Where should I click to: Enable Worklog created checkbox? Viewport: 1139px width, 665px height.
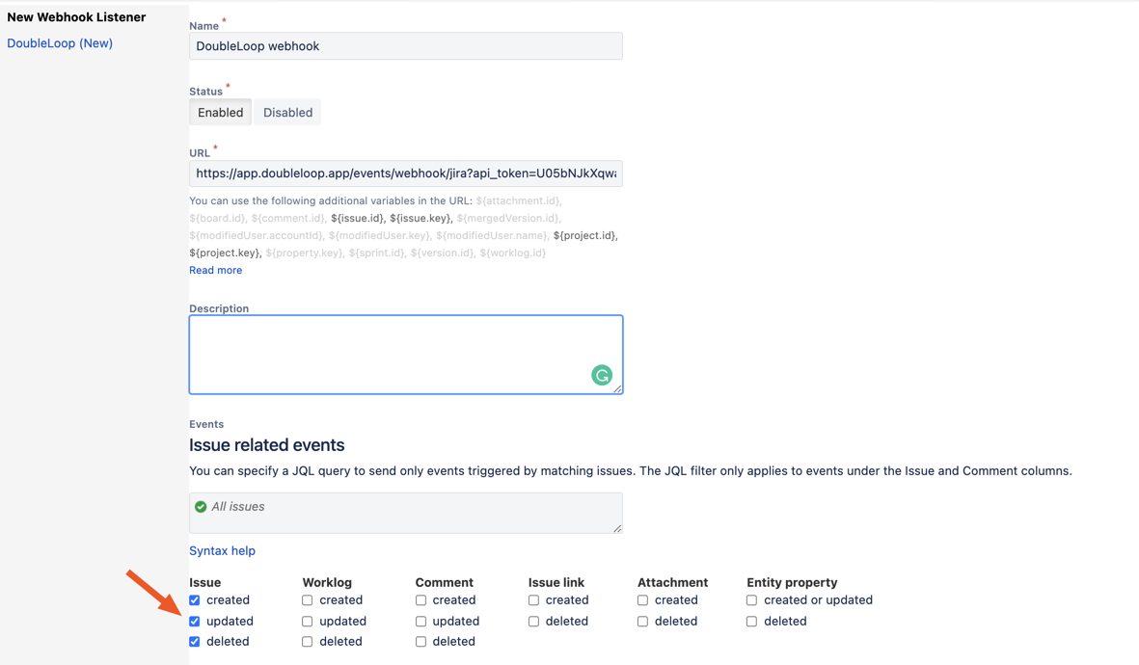pos(308,600)
